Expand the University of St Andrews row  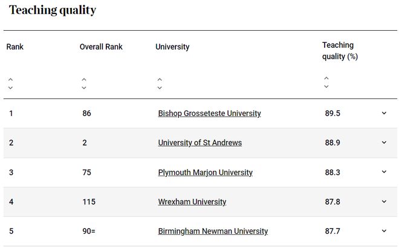(x=384, y=143)
